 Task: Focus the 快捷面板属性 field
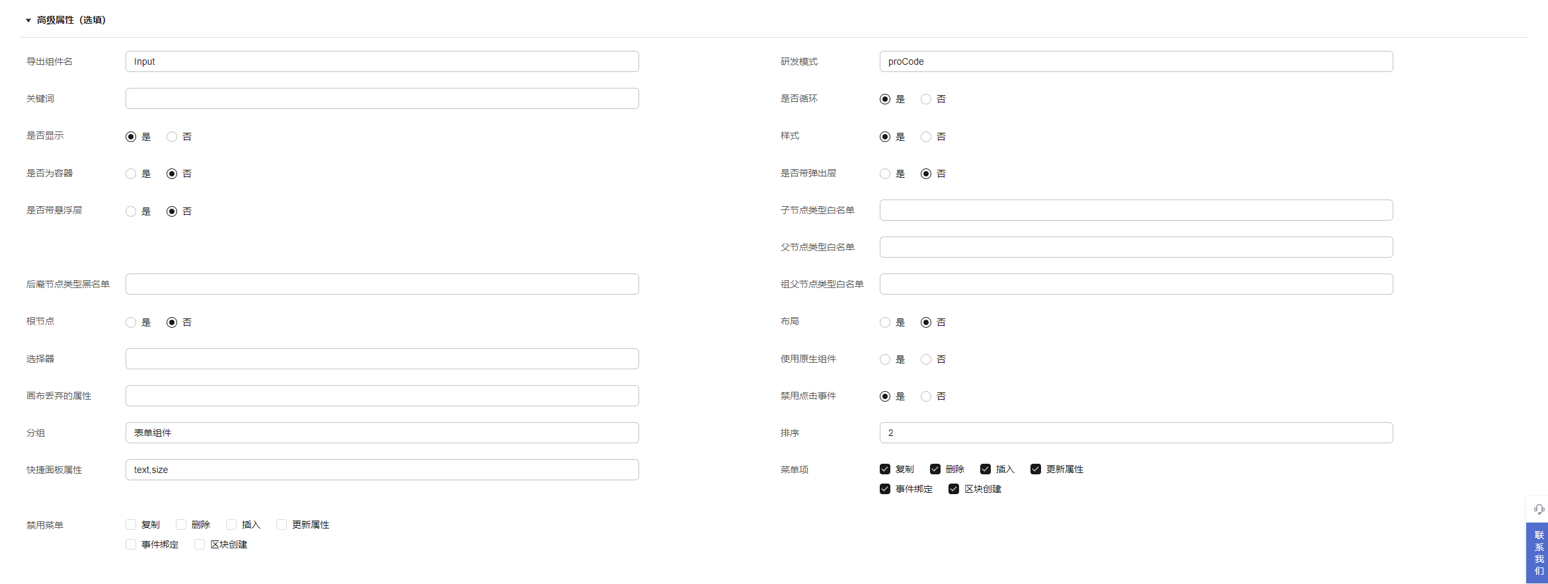point(382,470)
